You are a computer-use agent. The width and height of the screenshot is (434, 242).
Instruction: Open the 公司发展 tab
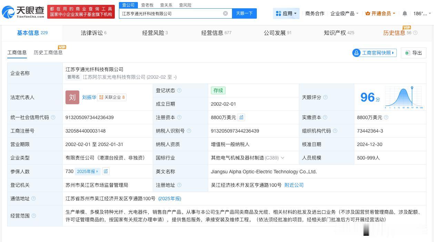point(277,33)
